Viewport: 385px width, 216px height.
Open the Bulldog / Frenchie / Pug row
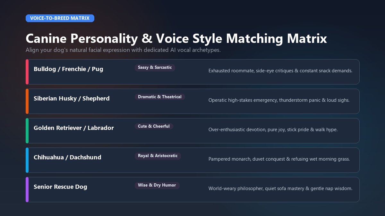[193, 72]
